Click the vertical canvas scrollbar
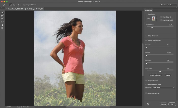Screen dimensions: 178x108 (143, 60)
